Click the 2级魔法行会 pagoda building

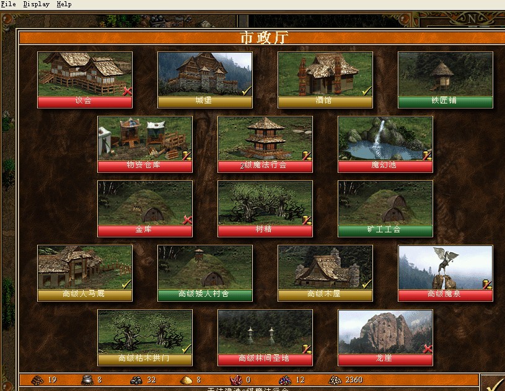tap(265, 139)
